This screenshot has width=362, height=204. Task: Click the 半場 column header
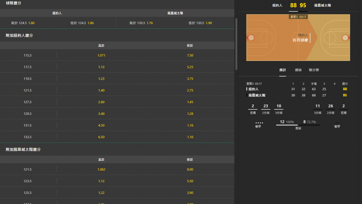(x=314, y=84)
